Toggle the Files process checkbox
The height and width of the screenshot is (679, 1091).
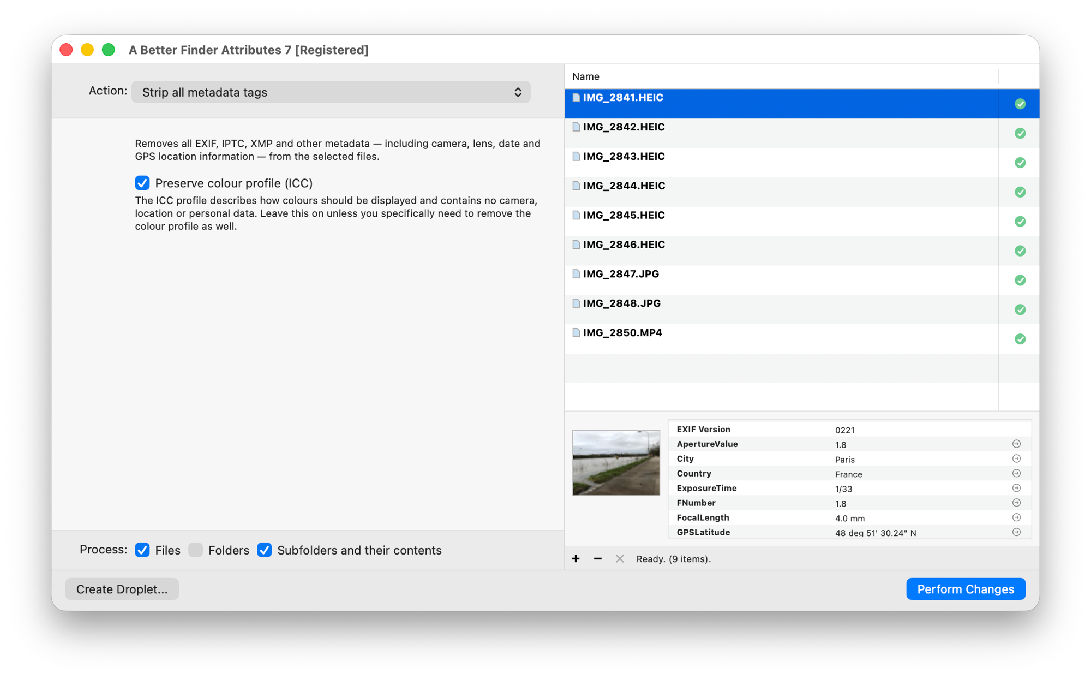coord(142,550)
